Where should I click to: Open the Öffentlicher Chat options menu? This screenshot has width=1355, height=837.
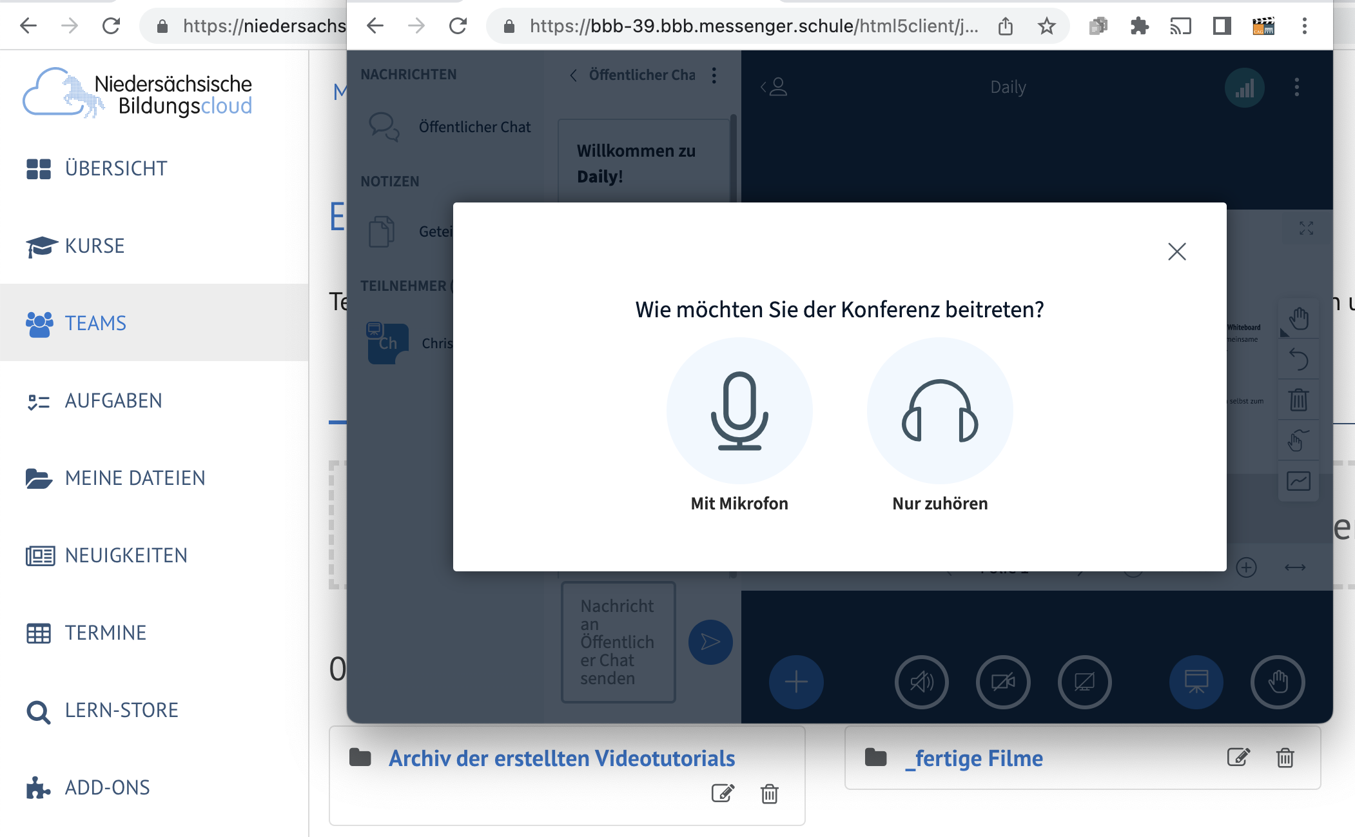[x=714, y=75]
